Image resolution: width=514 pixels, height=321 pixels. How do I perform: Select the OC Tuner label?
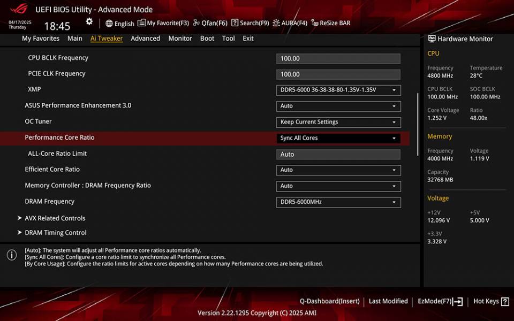point(38,121)
